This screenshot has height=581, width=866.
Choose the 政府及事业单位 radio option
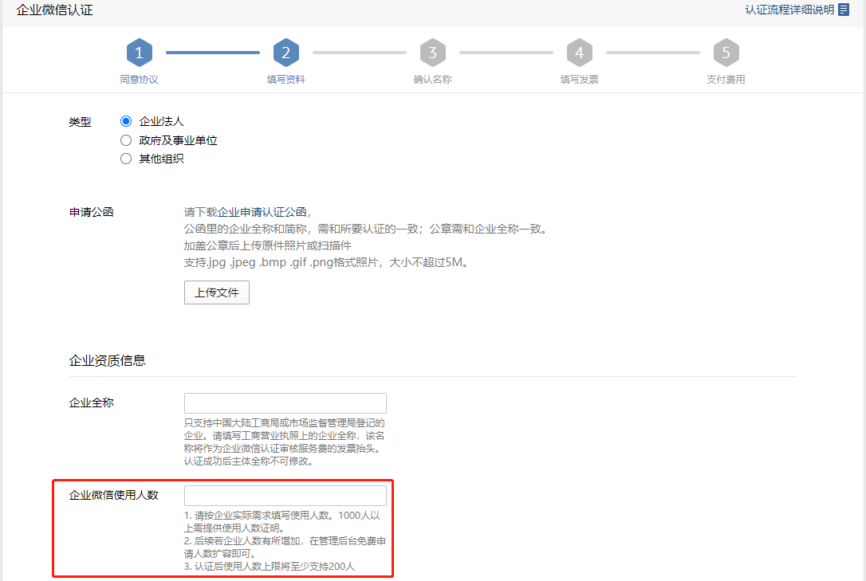[126, 140]
